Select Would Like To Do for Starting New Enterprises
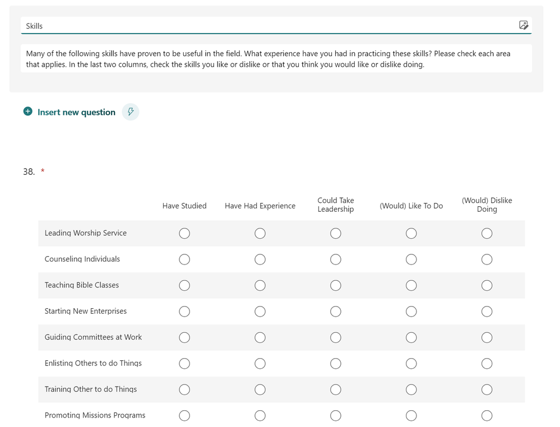The width and height of the screenshot is (560, 427). (x=411, y=312)
